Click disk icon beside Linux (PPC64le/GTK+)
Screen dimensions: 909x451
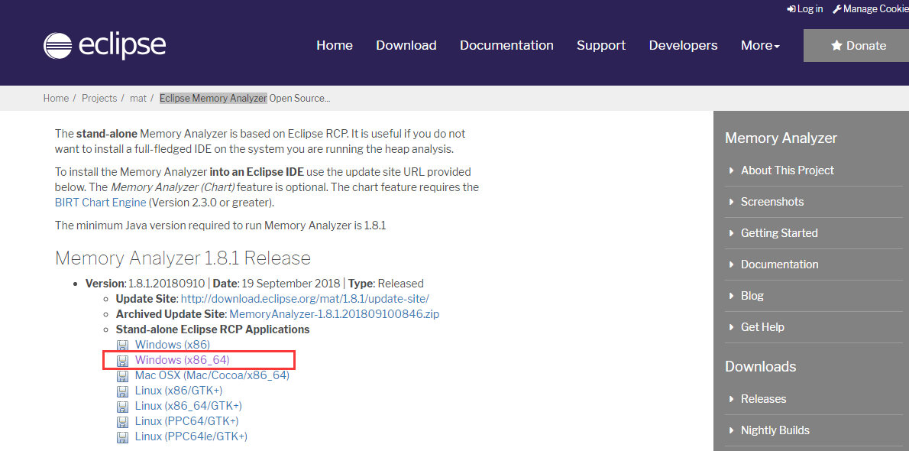(122, 436)
